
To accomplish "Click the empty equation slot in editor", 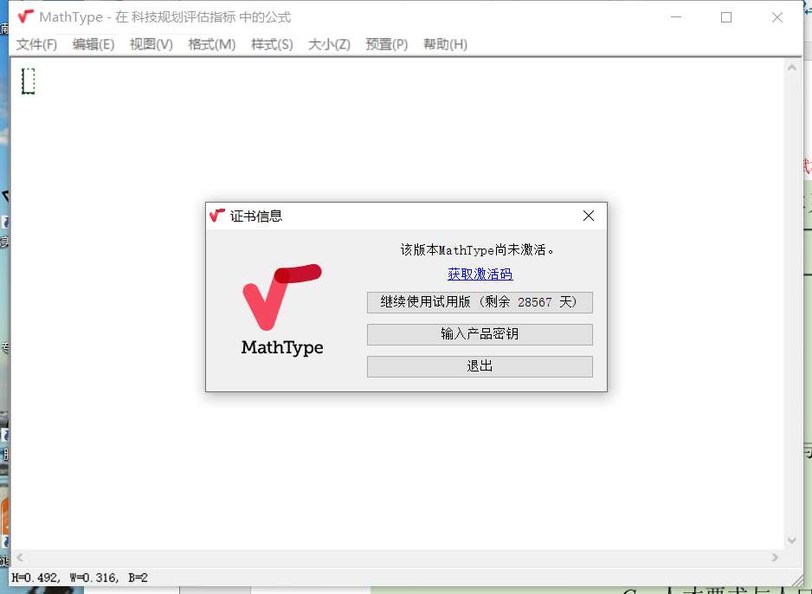I will tap(28, 81).
